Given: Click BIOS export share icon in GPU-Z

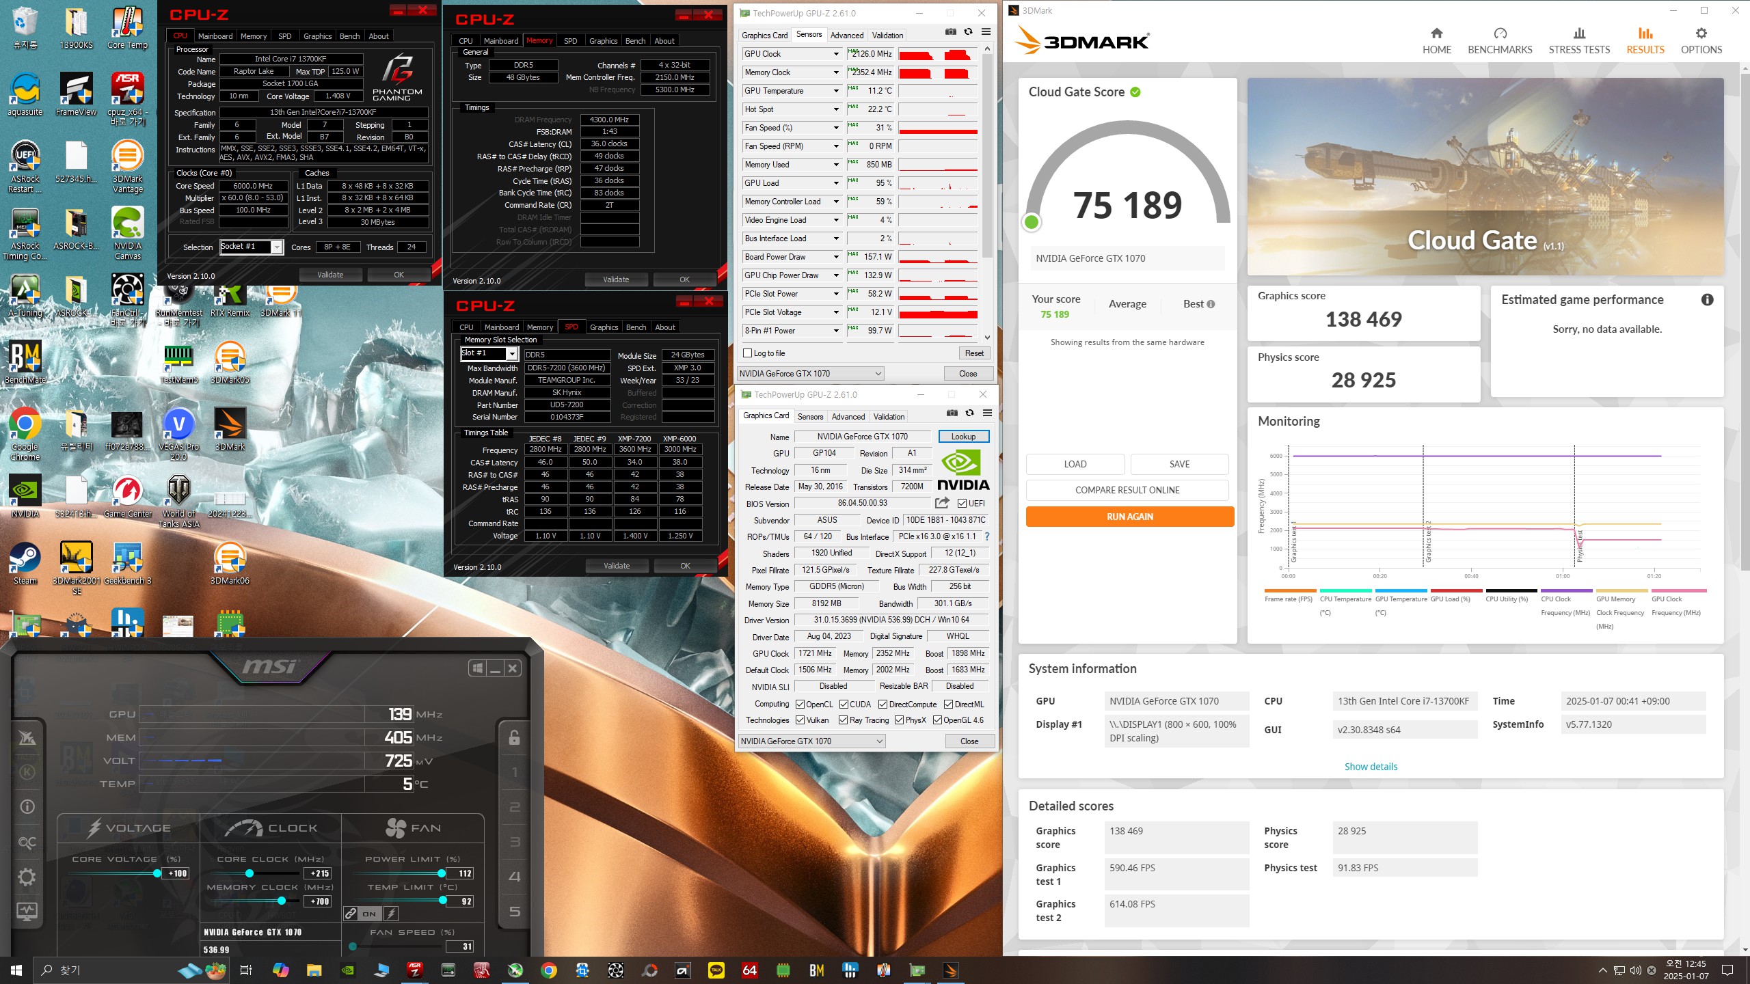Looking at the screenshot, I should pyautogui.click(x=942, y=503).
